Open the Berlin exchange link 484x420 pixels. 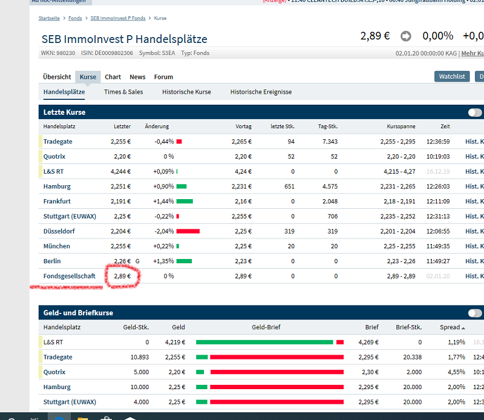click(x=52, y=261)
